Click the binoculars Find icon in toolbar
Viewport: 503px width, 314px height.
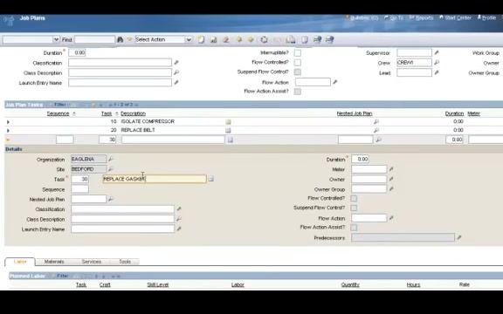[x=121, y=39]
